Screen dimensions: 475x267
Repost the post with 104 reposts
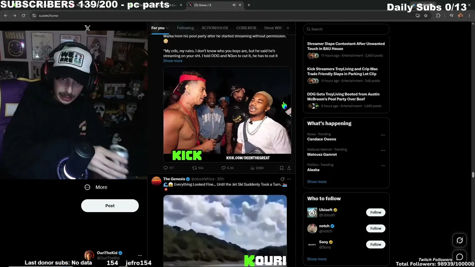pos(197,168)
